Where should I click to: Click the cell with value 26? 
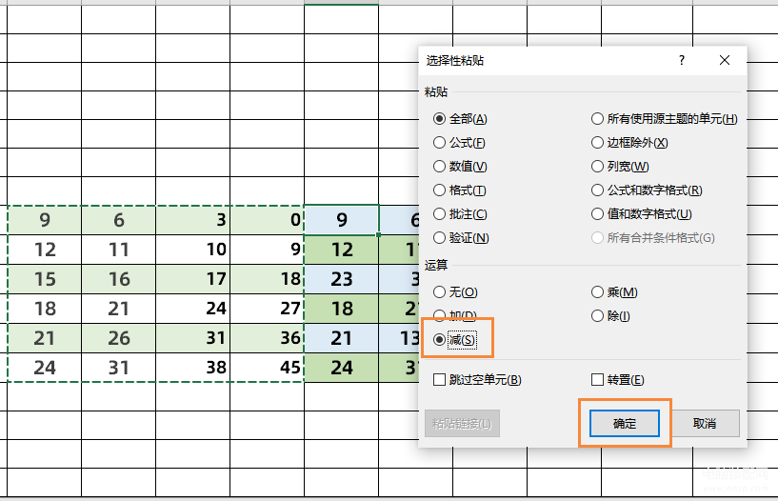[x=119, y=338]
